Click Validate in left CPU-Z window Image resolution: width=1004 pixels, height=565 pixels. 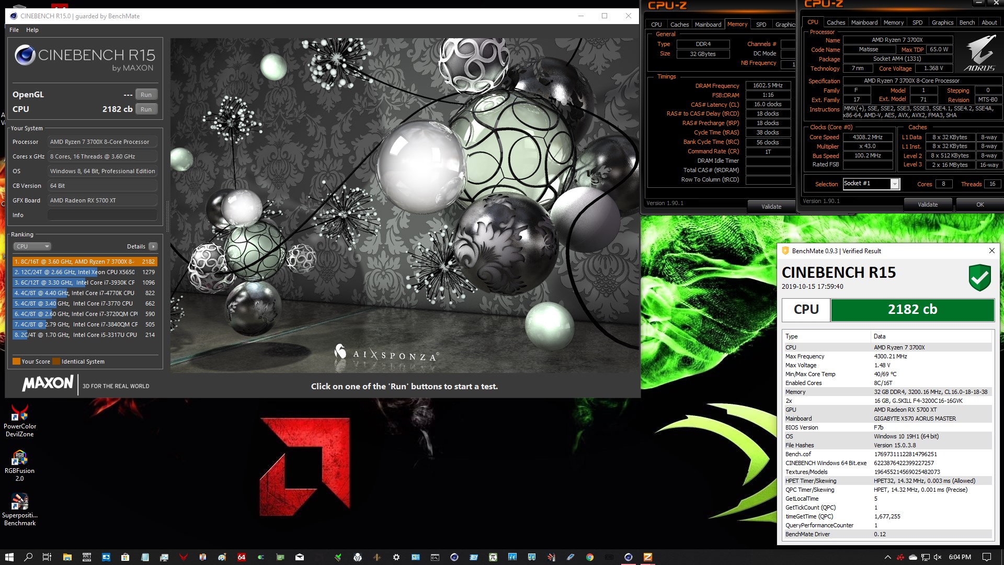771,207
